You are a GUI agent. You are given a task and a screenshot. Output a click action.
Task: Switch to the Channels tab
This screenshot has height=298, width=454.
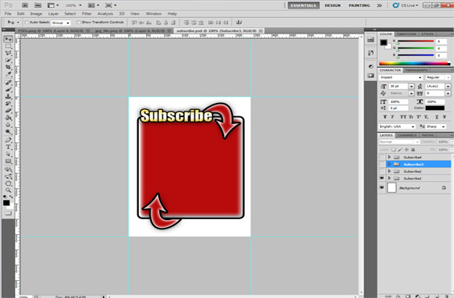(406, 135)
